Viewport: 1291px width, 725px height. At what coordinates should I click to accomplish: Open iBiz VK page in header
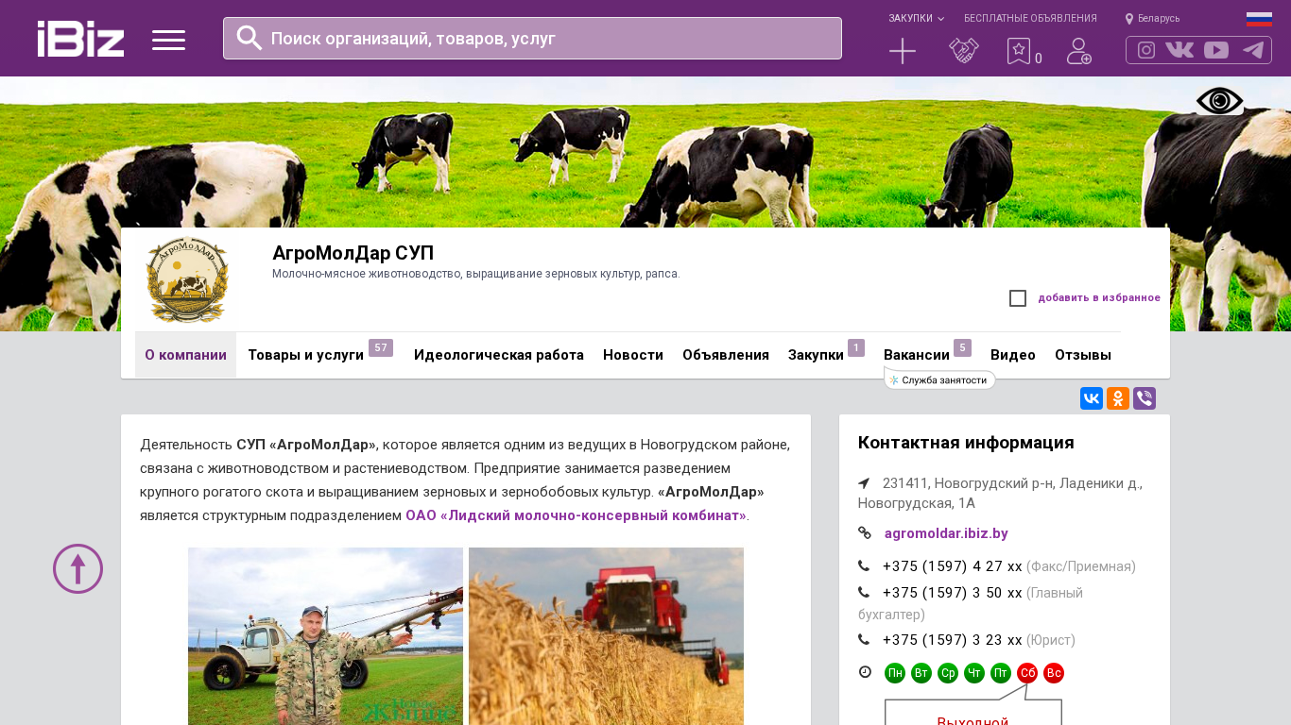1179,50
